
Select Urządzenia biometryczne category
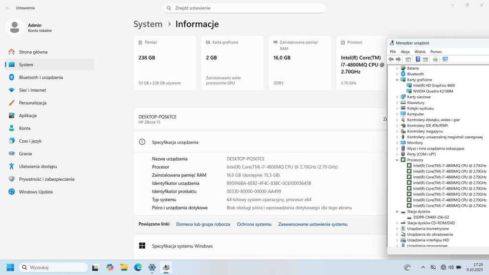coord(428,229)
